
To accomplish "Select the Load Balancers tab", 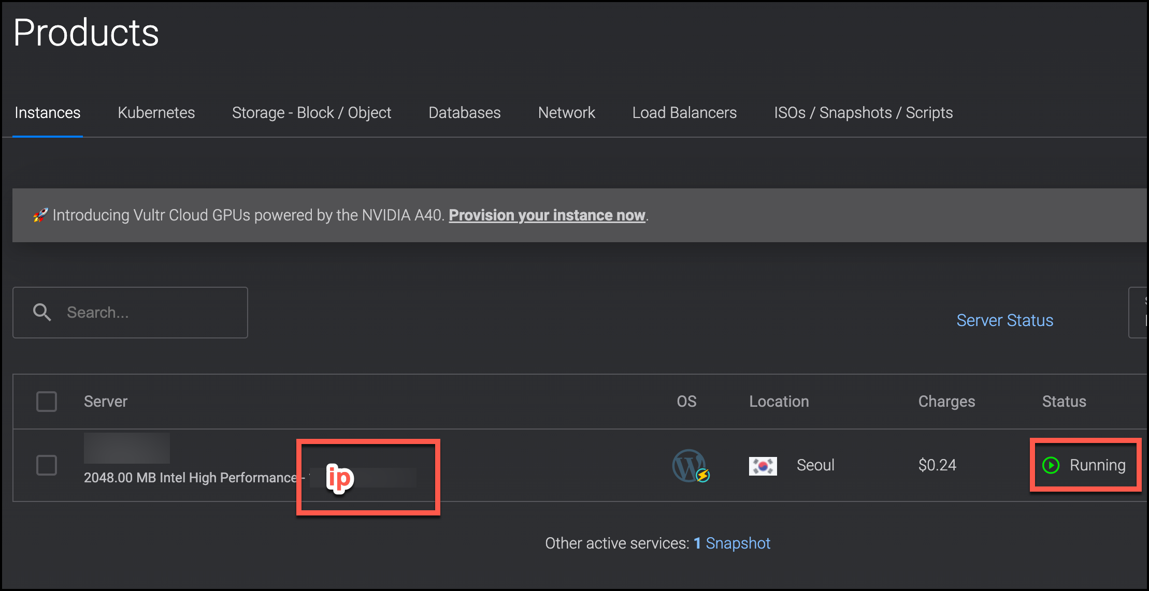I will 684,112.
